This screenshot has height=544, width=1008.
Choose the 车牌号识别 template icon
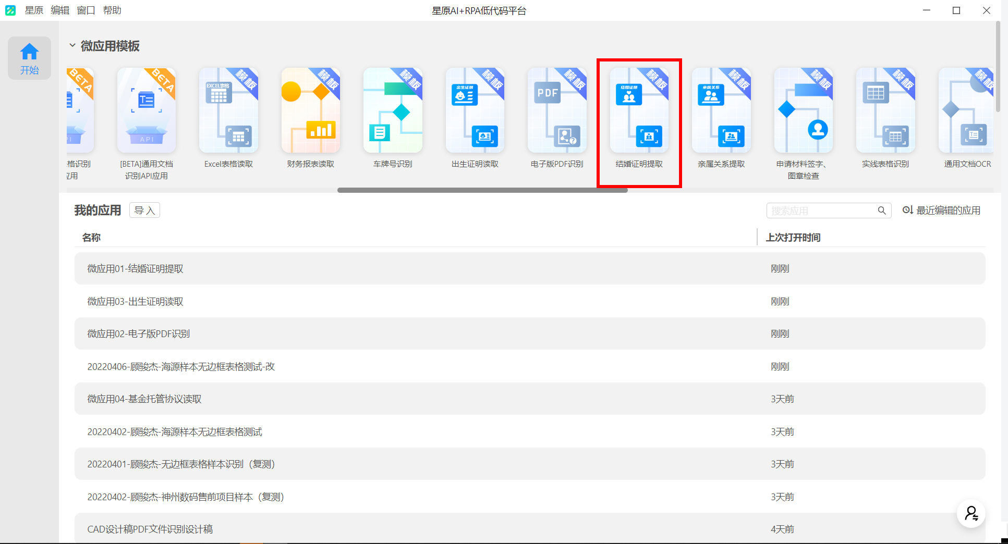(393, 110)
